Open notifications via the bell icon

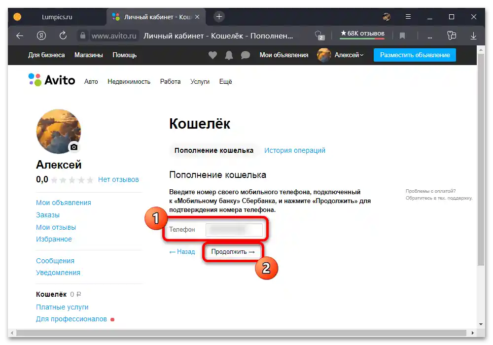tap(229, 55)
